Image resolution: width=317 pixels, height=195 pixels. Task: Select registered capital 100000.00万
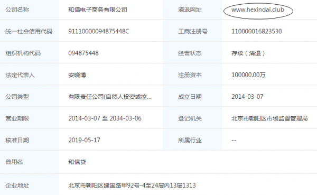click(248, 75)
